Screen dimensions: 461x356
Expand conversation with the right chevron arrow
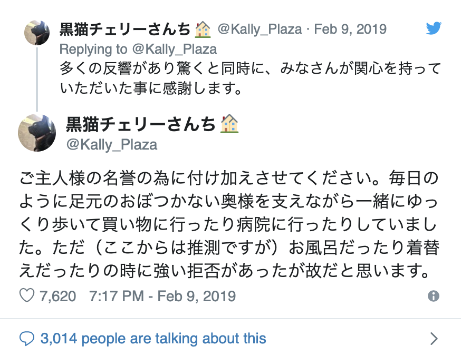[x=434, y=339]
